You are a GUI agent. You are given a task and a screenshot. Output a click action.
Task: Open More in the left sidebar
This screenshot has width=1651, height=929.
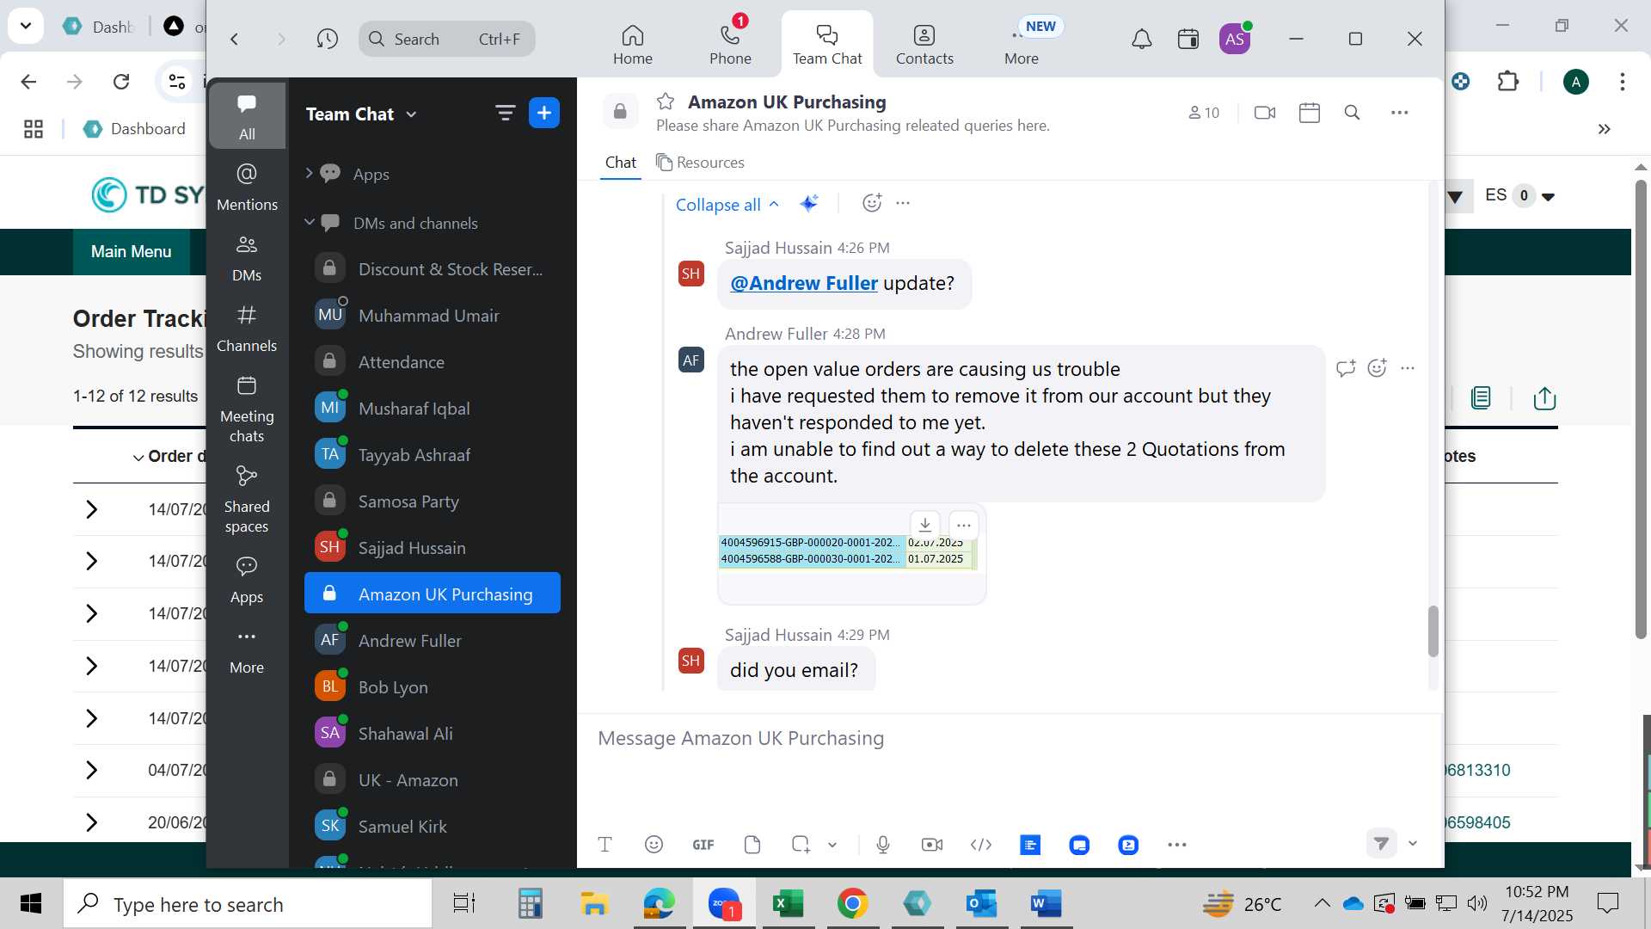click(x=247, y=650)
